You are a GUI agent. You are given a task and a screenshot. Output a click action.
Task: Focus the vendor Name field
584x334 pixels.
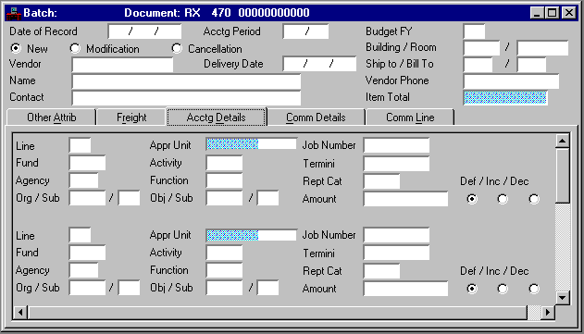(x=186, y=81)
